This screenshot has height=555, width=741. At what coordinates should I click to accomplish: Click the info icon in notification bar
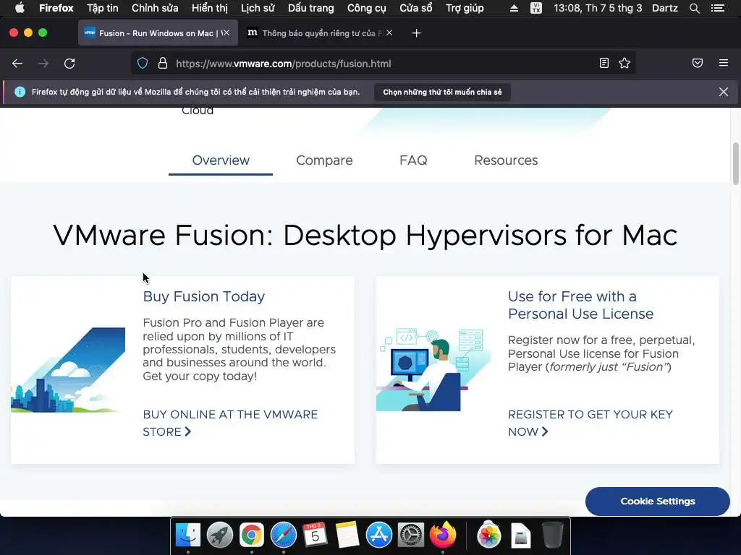pyautogui.click(x=20, y=92)
